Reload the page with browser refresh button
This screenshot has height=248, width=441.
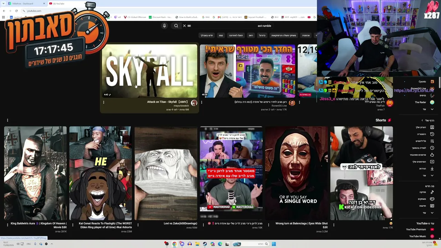16,11
